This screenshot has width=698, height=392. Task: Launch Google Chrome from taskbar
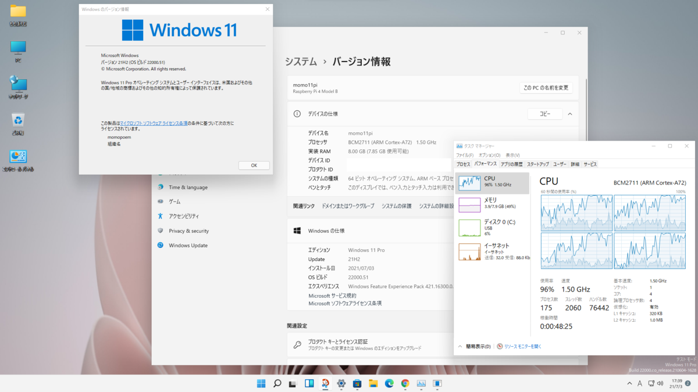(405, 383)
